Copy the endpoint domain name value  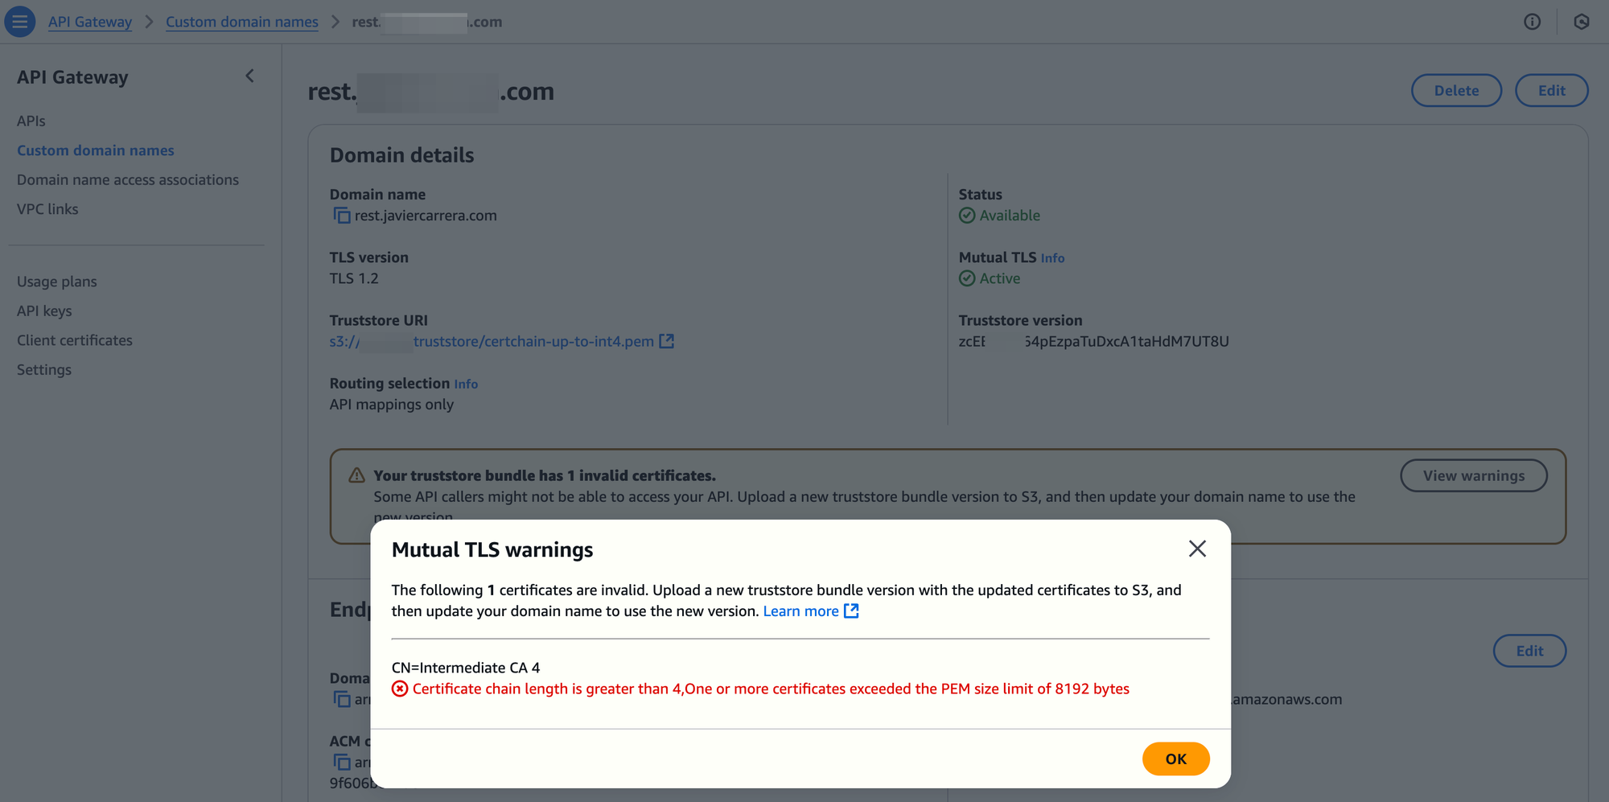click(342, 699)
